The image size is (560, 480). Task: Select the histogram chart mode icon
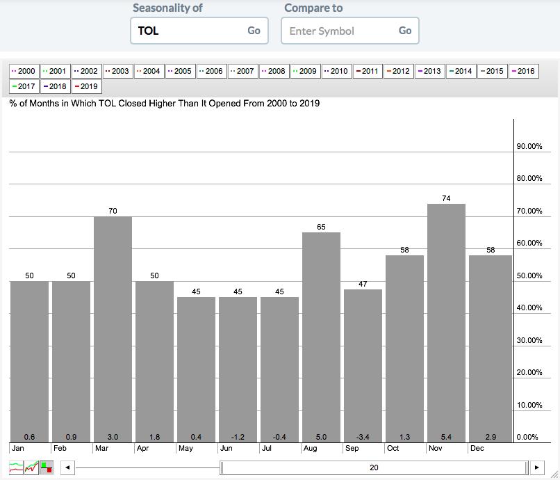[47, 467]
